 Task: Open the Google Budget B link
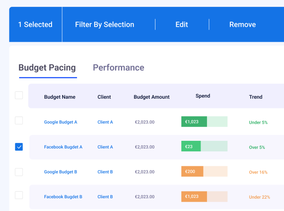[x=60, y=172]
